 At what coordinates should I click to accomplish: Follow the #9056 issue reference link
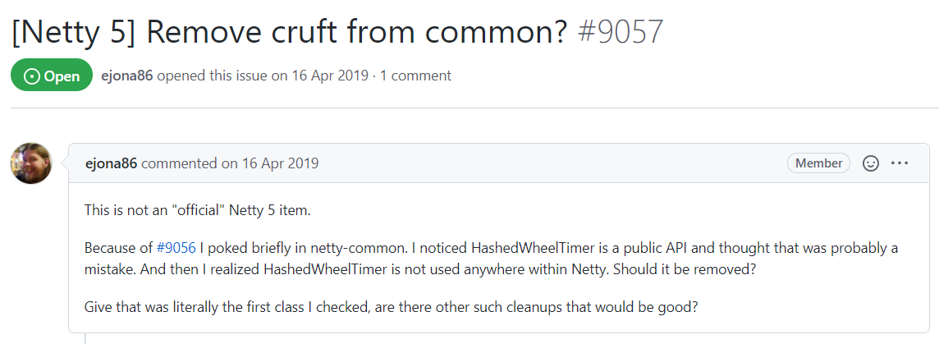(176, 248)
